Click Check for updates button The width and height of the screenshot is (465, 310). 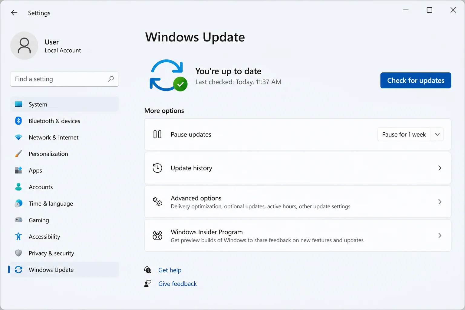416,81
